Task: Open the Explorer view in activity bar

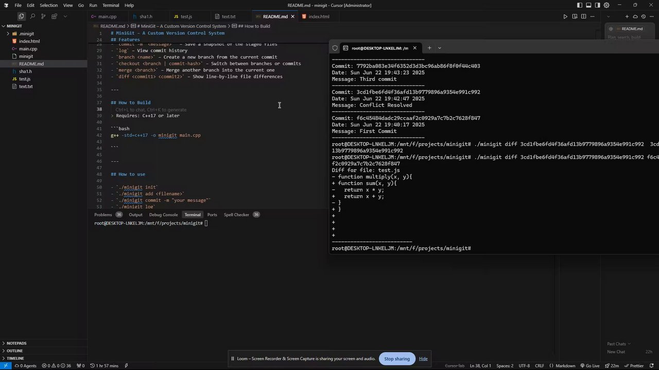Action: click(21, 16)
